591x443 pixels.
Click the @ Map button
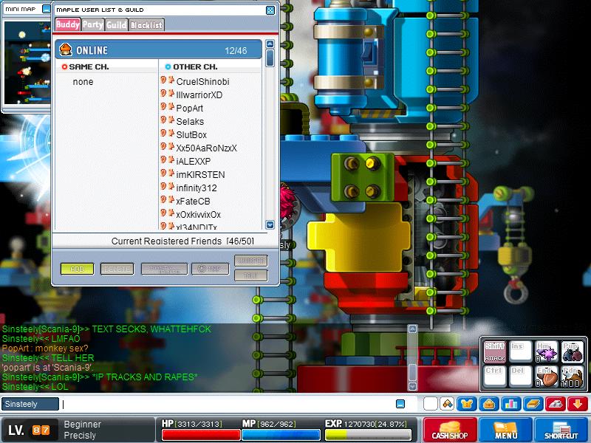(211, 269)
